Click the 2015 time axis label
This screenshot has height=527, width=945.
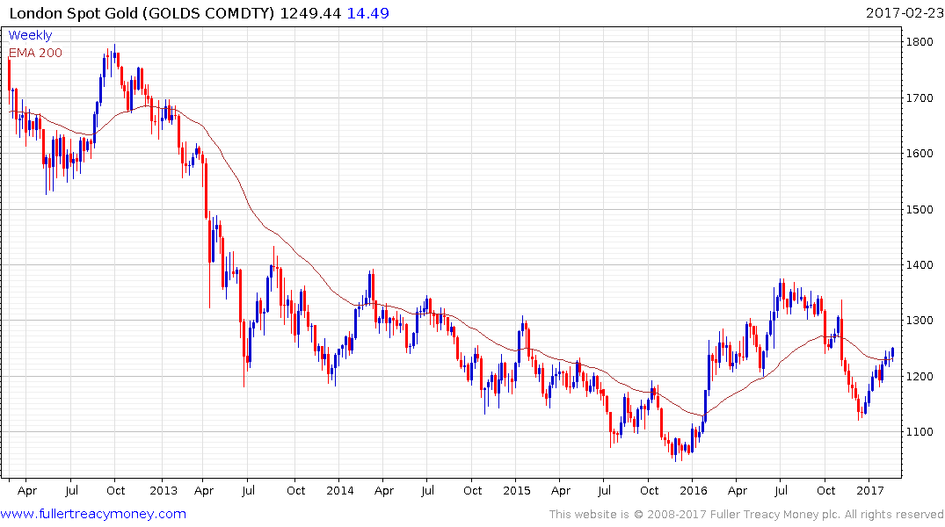517,490
